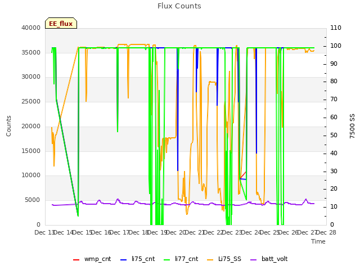The height and width of the screenshot is (270, 360).
Task: Click the 100 right-axis tick label
Action: 336,46
